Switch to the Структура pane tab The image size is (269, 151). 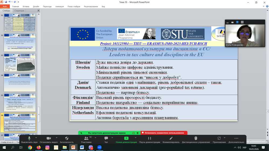pos(19,11)
